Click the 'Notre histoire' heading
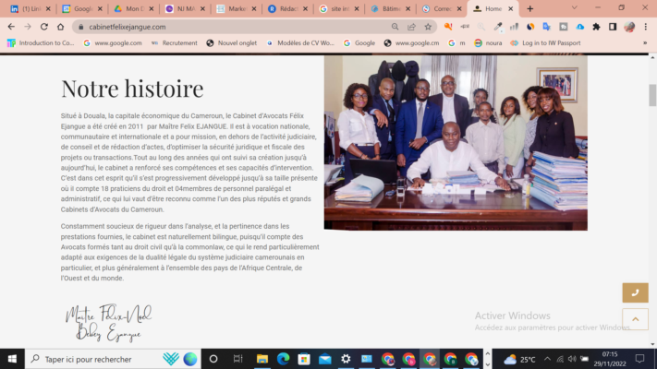 click(132, 89)
